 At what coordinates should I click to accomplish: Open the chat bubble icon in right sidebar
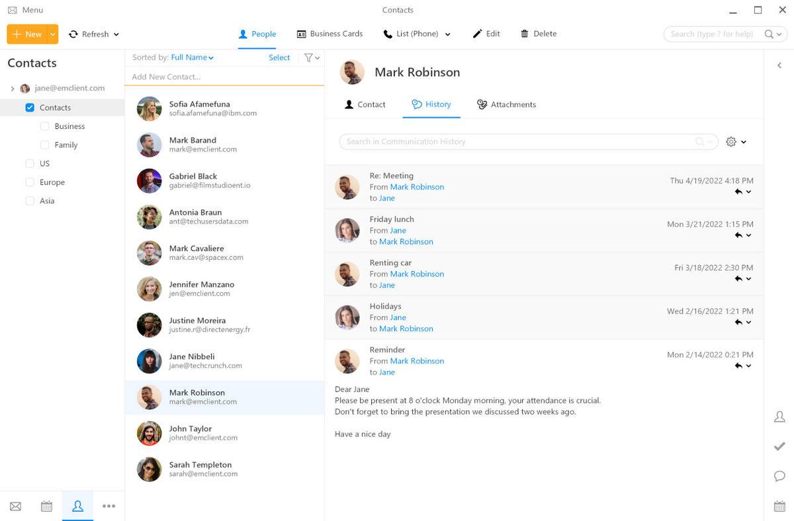click(x=779, y=476)
